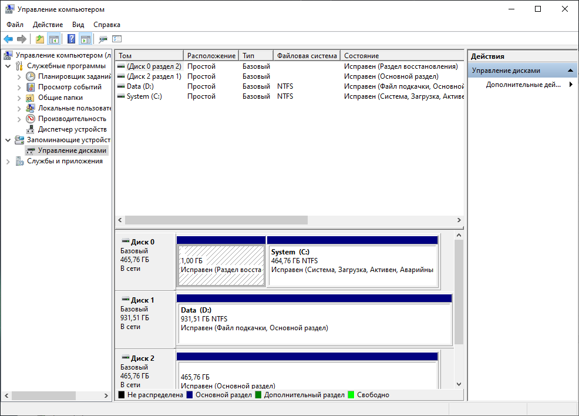
Task: Click Производительность in the console tree
Action: coord(72,119)
